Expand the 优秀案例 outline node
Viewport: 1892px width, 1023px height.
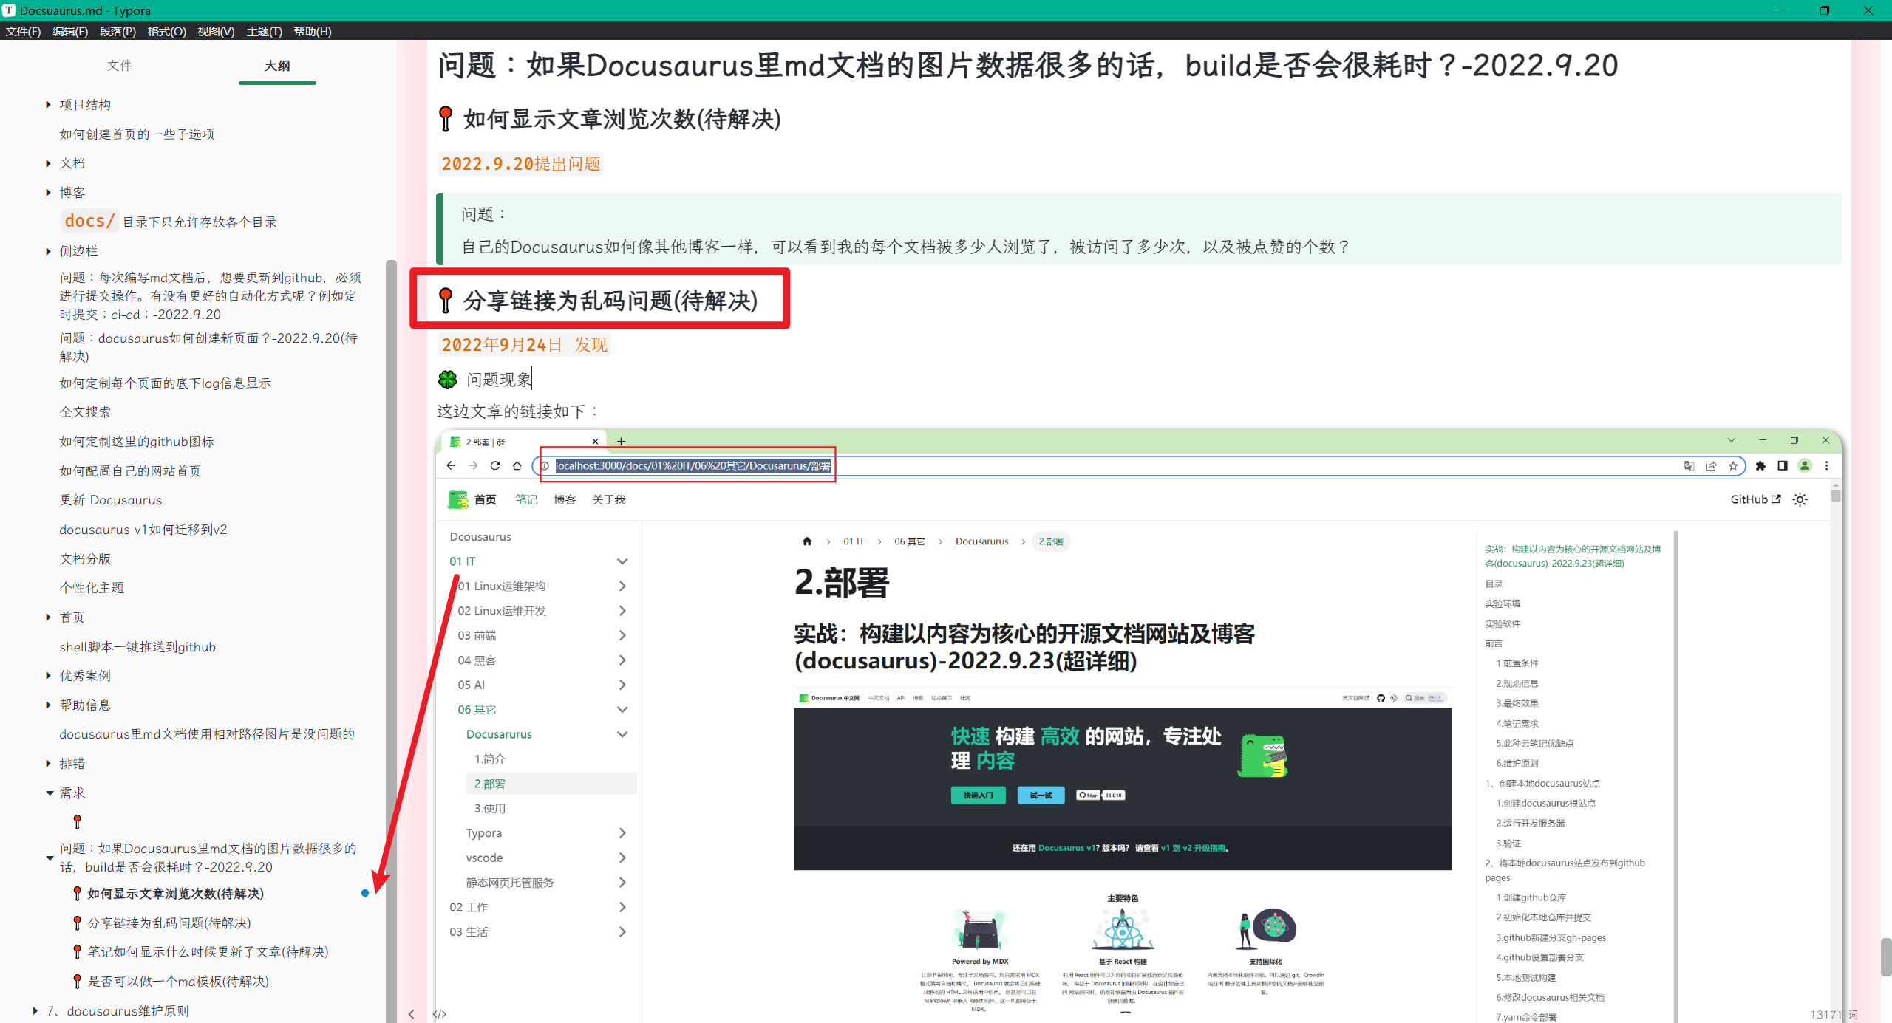[x=48, y=676]
